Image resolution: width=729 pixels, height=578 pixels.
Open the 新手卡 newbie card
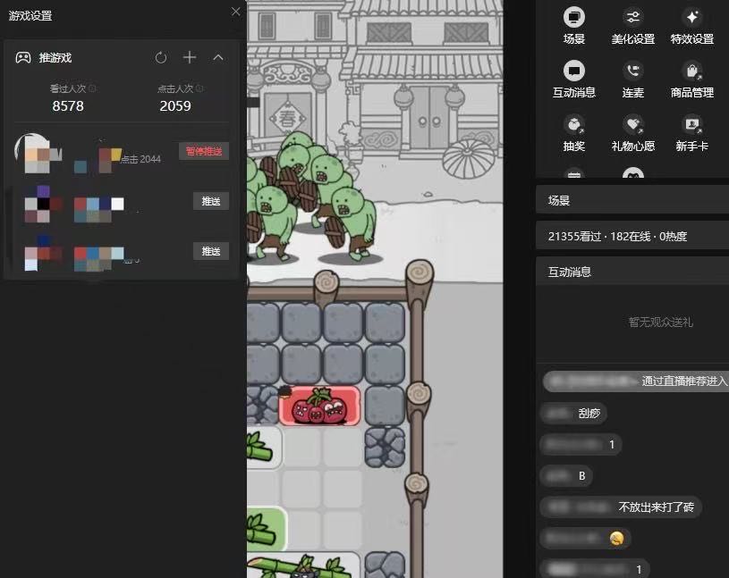tap(691, 124)
